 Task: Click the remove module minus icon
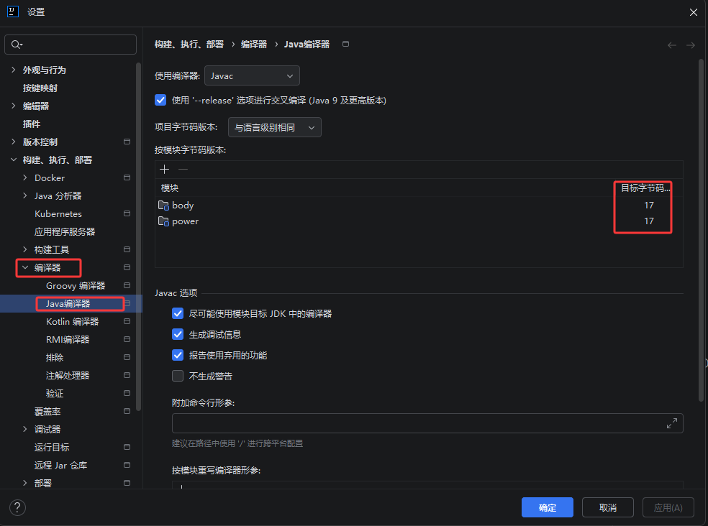tap(183, 169)
